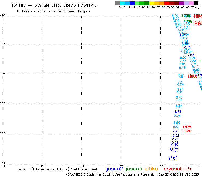The height and width of the screenshot is (177, 202).
Task: Click the wave height value '8.51'
Action: [x=197, y=72]
